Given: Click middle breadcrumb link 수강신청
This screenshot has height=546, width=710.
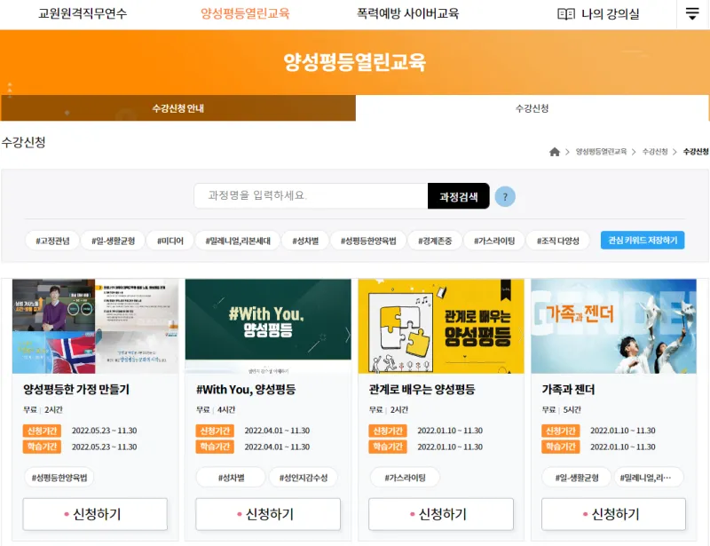Looking at the screenshot, I should point(655,152).
